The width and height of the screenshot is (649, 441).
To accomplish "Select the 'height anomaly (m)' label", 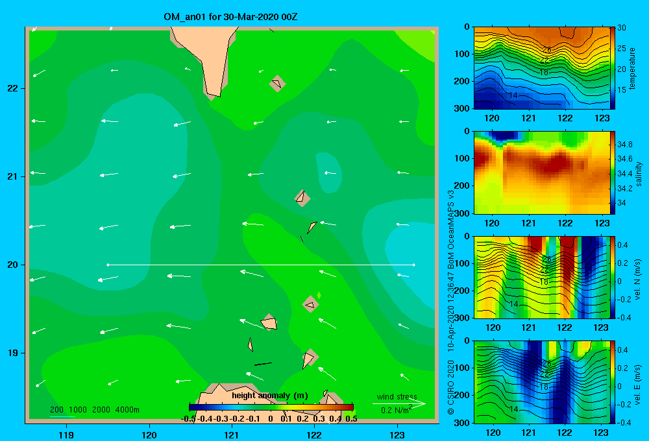I will click(x=270, y=396).
